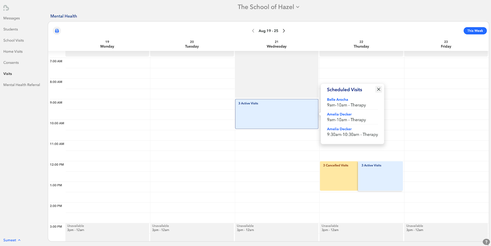This screenshot has width=491, height=246.
Task: Select Thursday's 3 Active Visits block
Action: (380, 176)
